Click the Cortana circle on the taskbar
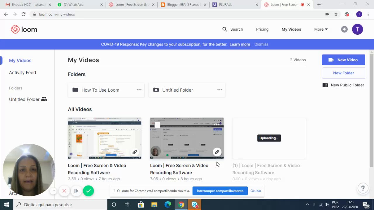 [x=114, y=204]
